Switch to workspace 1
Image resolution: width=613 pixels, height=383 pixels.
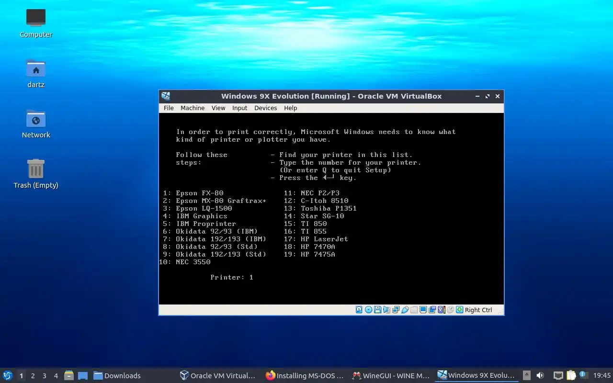pos(21,376)
